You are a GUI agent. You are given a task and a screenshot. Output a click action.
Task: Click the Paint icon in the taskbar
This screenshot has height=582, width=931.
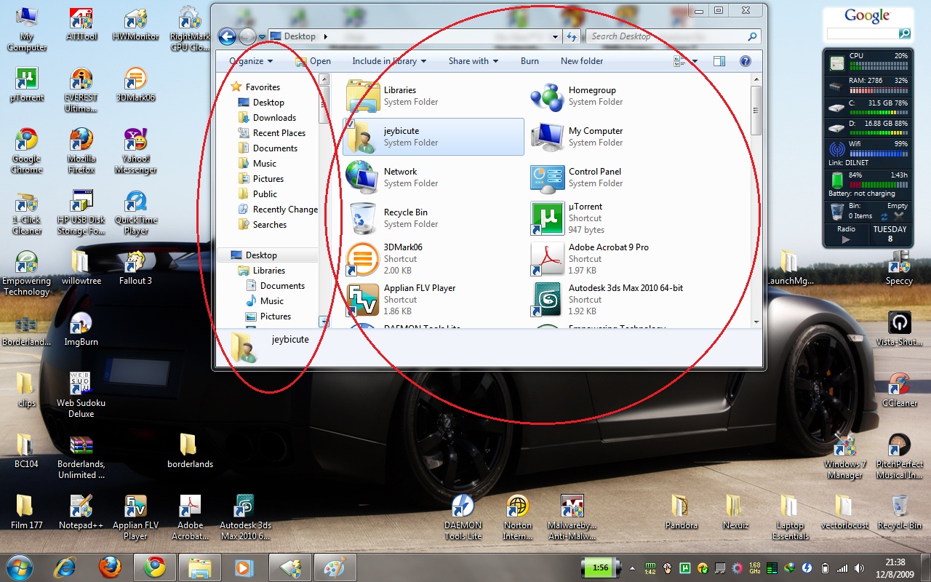click(334, 567)
